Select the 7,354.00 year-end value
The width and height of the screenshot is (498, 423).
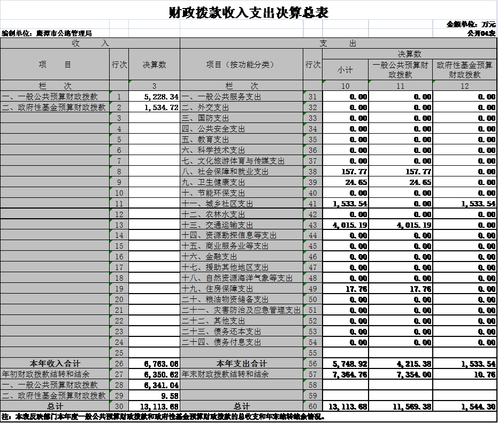[414, 375]
